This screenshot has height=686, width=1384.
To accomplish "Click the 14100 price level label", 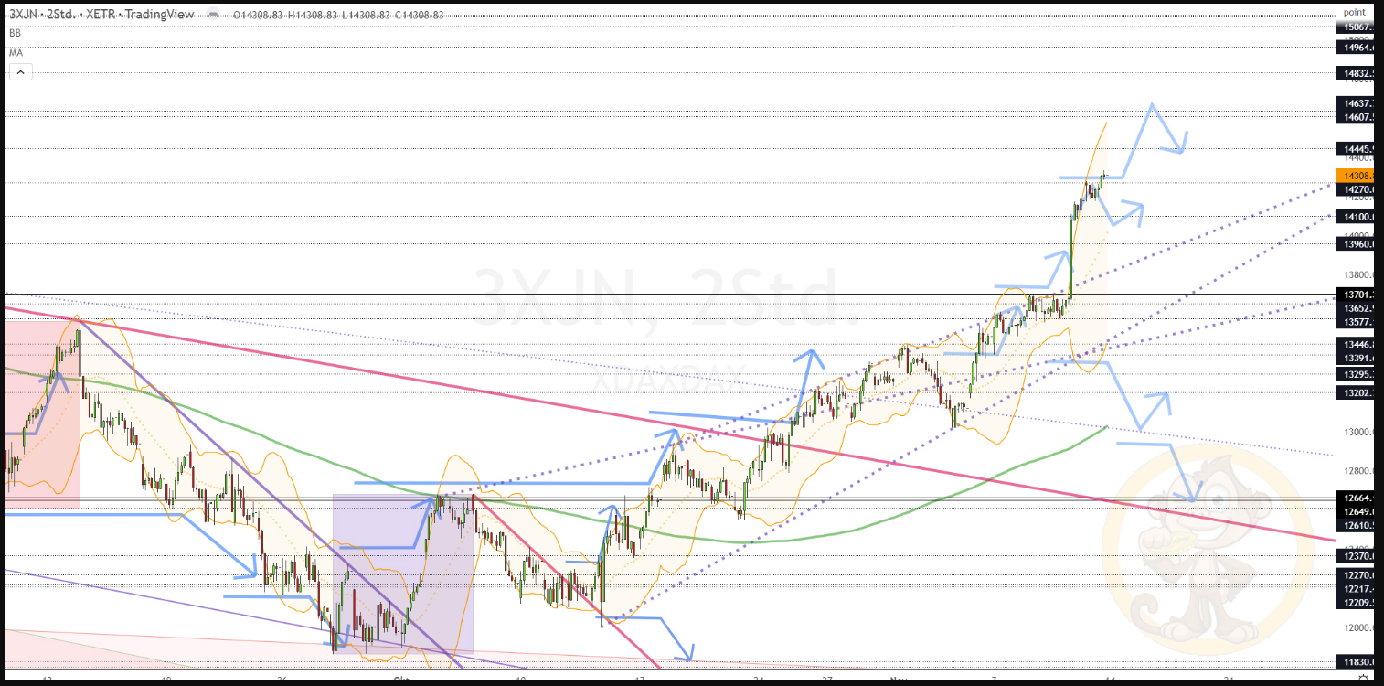I will point(1356,217).
